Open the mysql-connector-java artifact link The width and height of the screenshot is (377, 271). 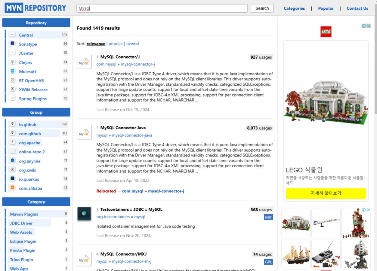(x=132, y=135)
